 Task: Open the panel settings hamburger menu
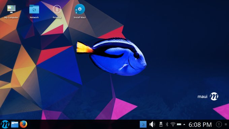pyautogui.click(x=226, y=124)
